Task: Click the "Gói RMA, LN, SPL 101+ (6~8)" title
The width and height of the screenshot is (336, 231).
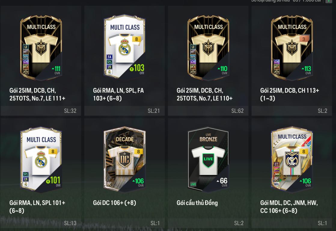Action: pyautogui.click(x=37, y=207)
